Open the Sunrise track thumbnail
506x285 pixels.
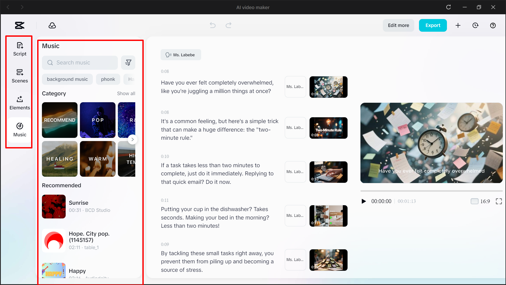click(54, 207)
